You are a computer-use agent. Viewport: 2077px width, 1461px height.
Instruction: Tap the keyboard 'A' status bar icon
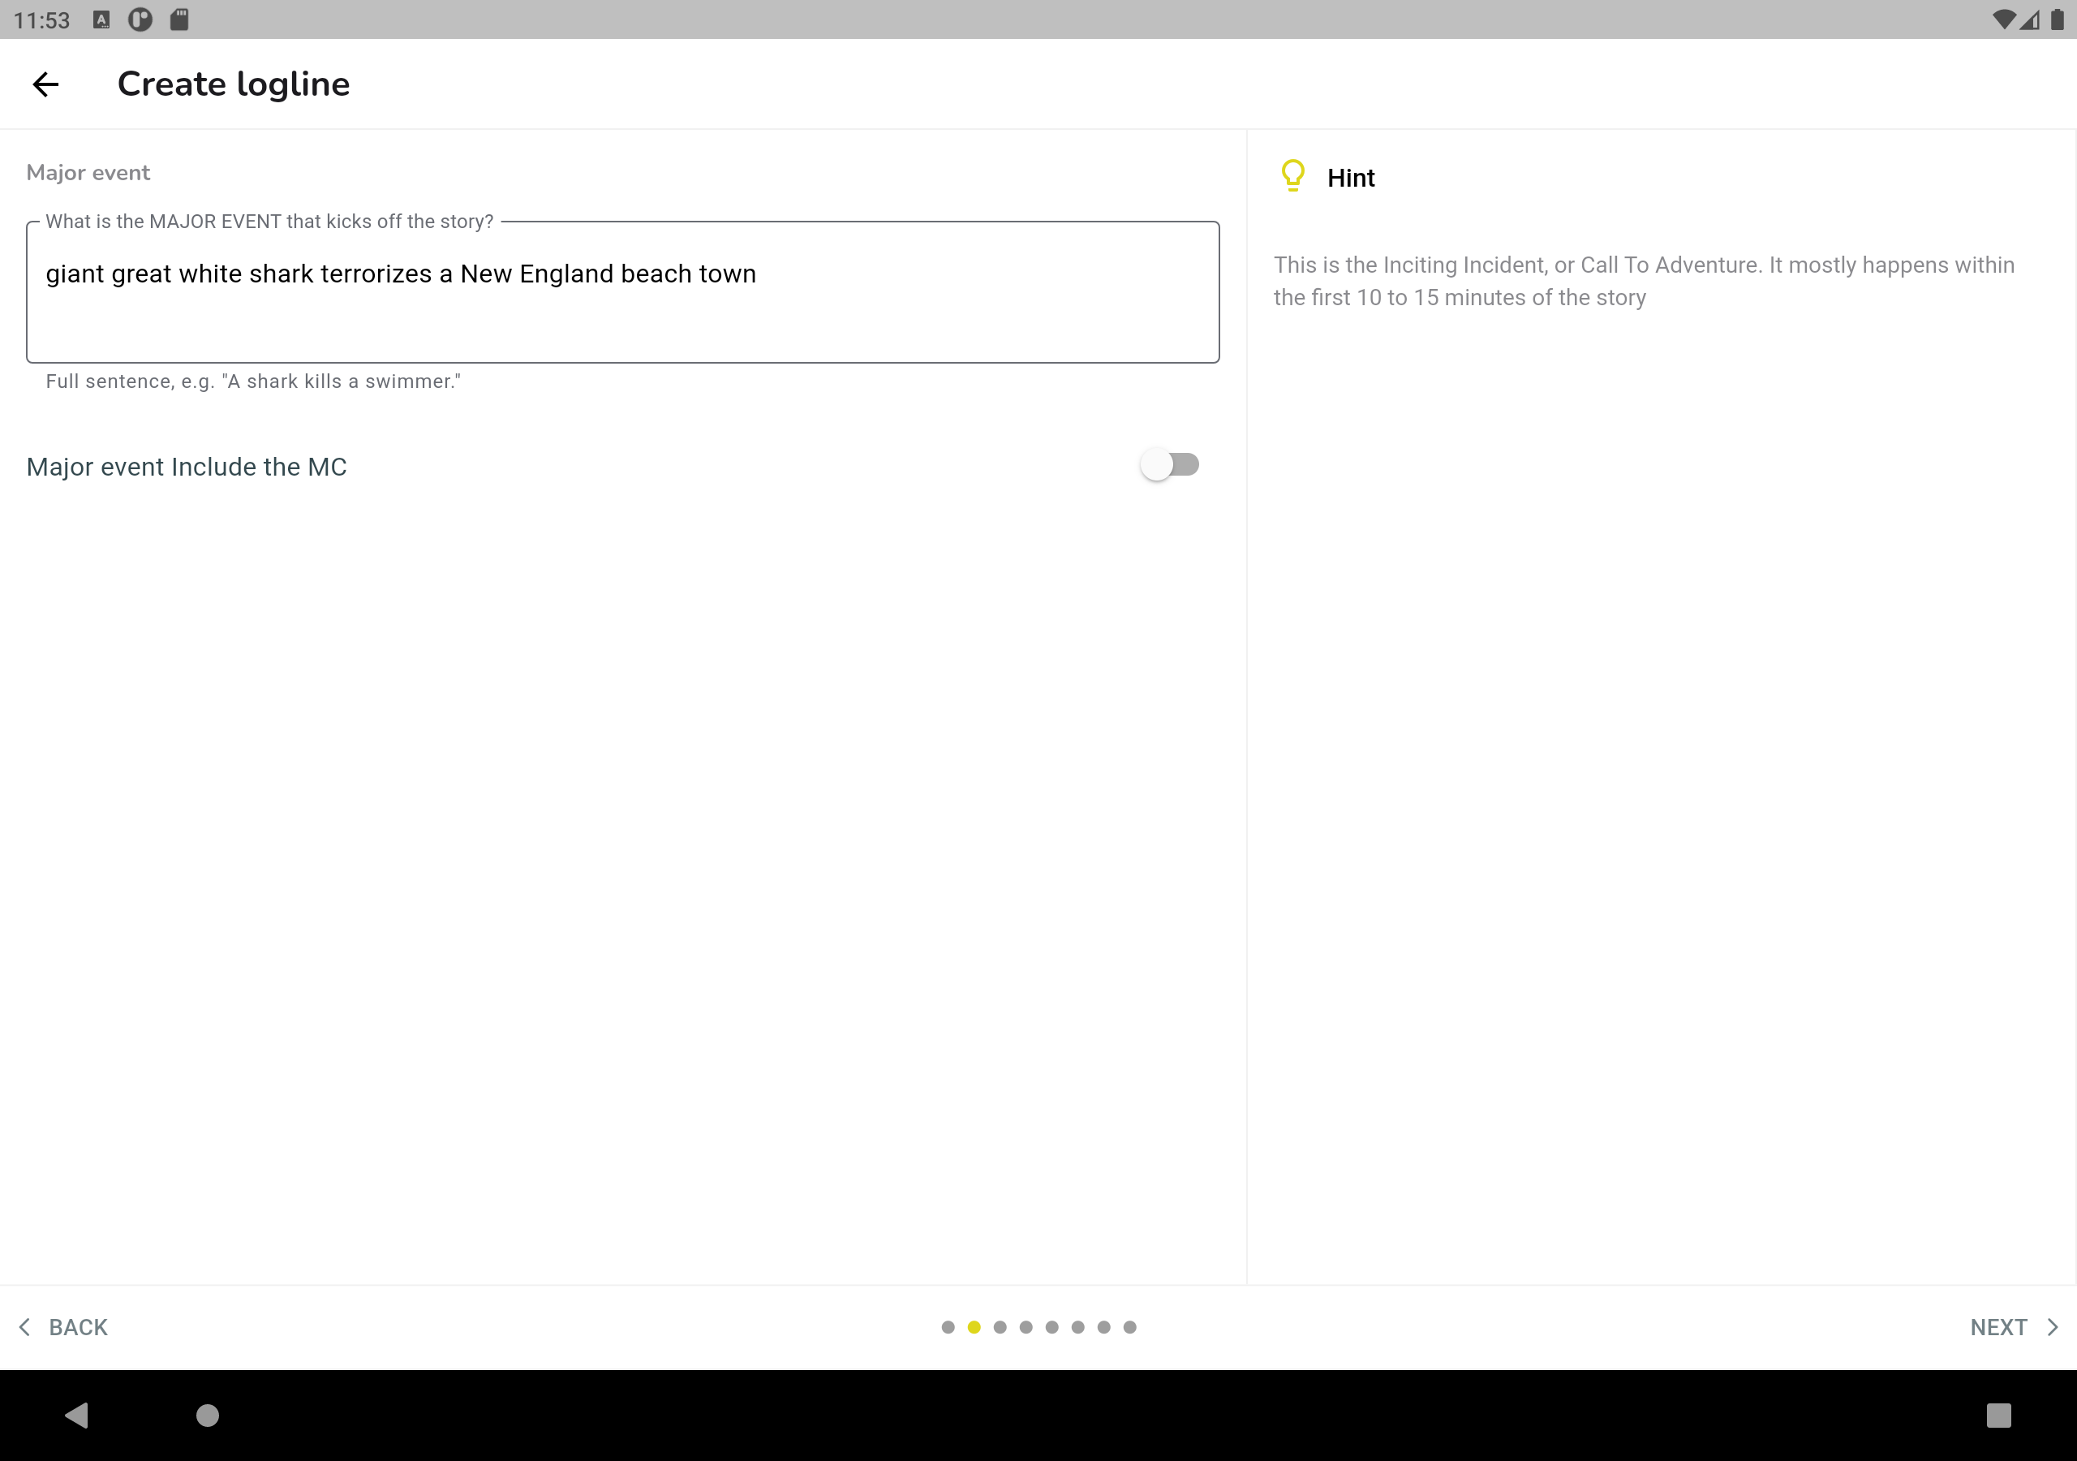point(101,19)
